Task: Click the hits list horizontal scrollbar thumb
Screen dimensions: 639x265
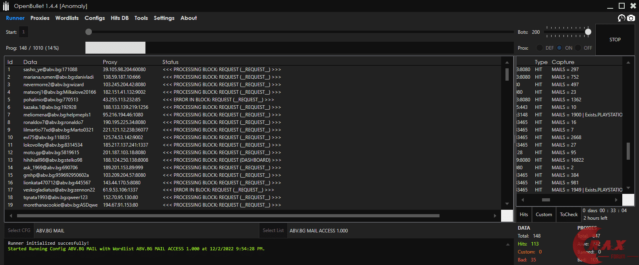Action: tap(546, 200)
